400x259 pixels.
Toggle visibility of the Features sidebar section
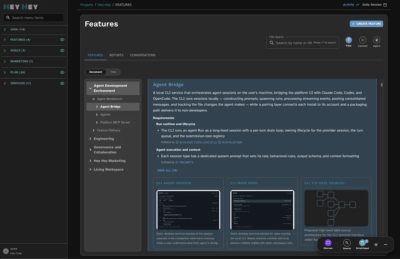62,40
